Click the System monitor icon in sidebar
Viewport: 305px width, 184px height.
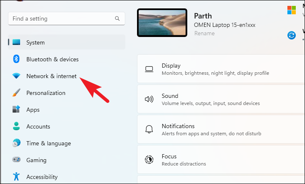tap(16, 42)
